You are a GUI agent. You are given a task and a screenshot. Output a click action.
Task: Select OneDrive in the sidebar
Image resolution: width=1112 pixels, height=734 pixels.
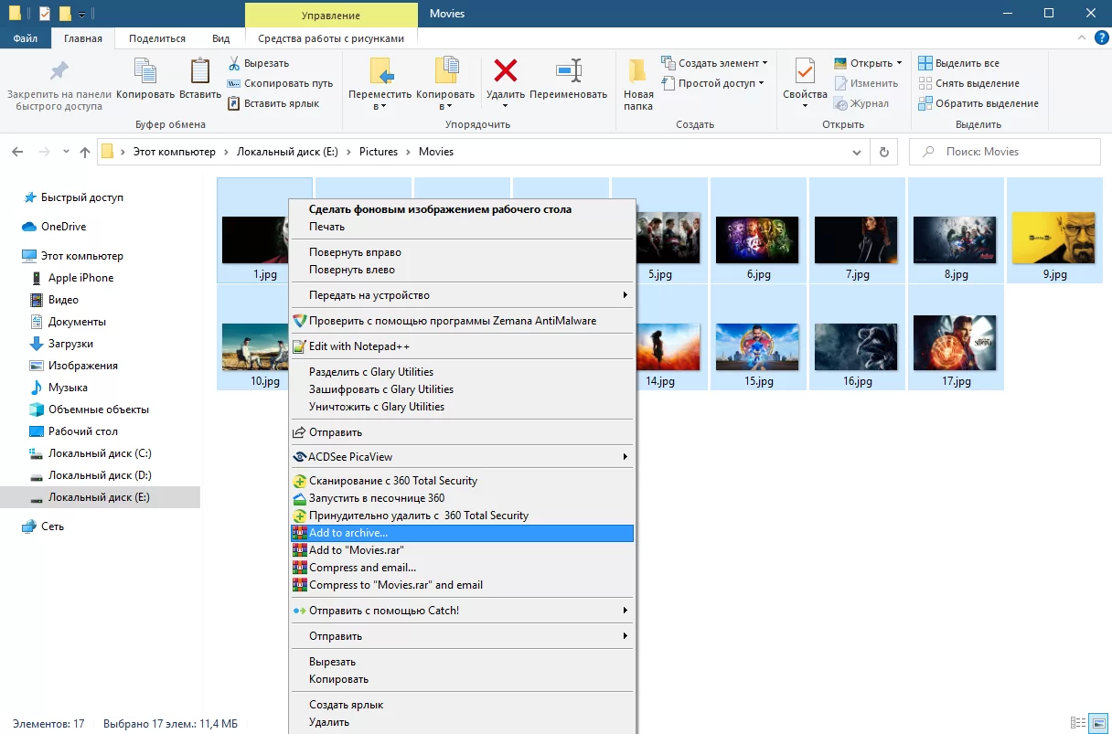coord(54,227)
